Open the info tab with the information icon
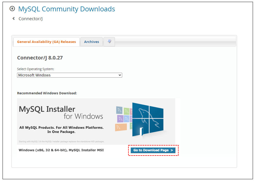Image resolution: width=255 pixels, height=181 pixels. 109,42
